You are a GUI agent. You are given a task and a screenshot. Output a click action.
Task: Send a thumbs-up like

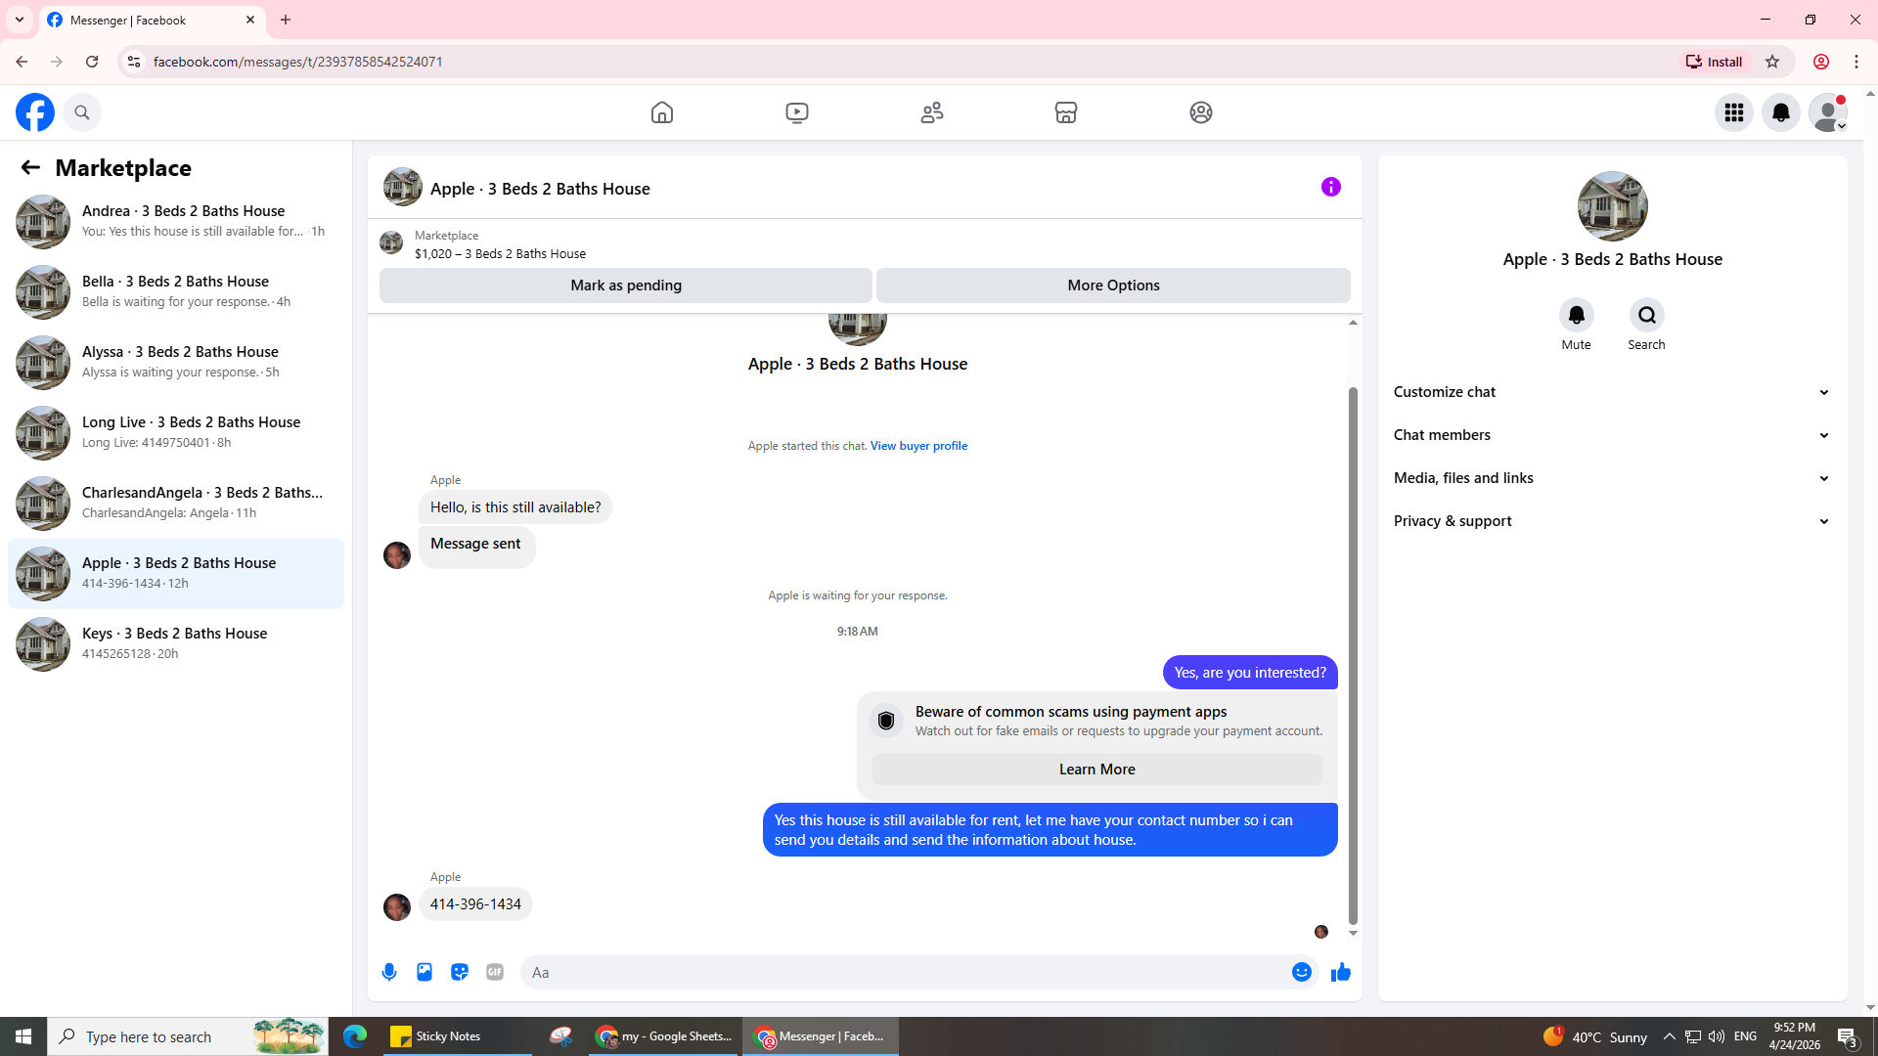[x=1341, y=972]
